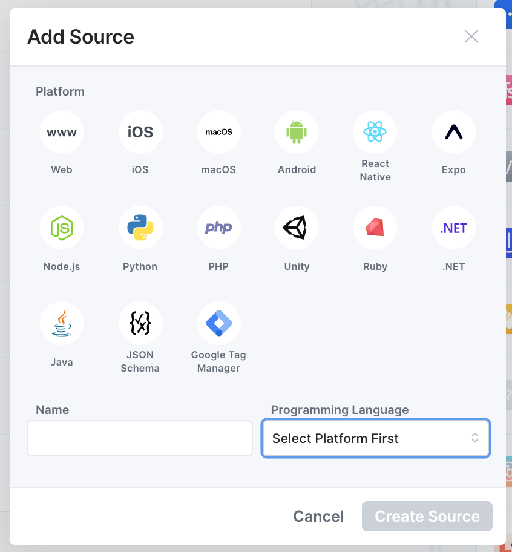The height and width of the screenshot is (552, 512).
Task: Select the iOS platform icon
Action: pyautogui.click(x=140, y=132)
